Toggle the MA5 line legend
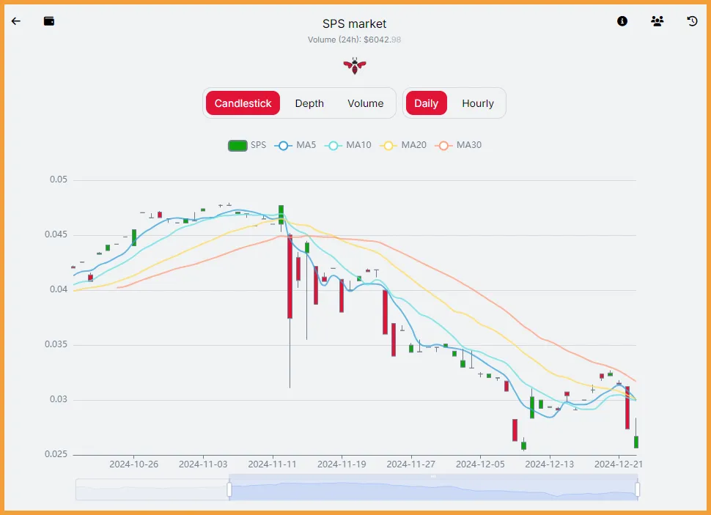Image resolution: width=711 pixels, height=515 pixels. (x=295, y=145)
